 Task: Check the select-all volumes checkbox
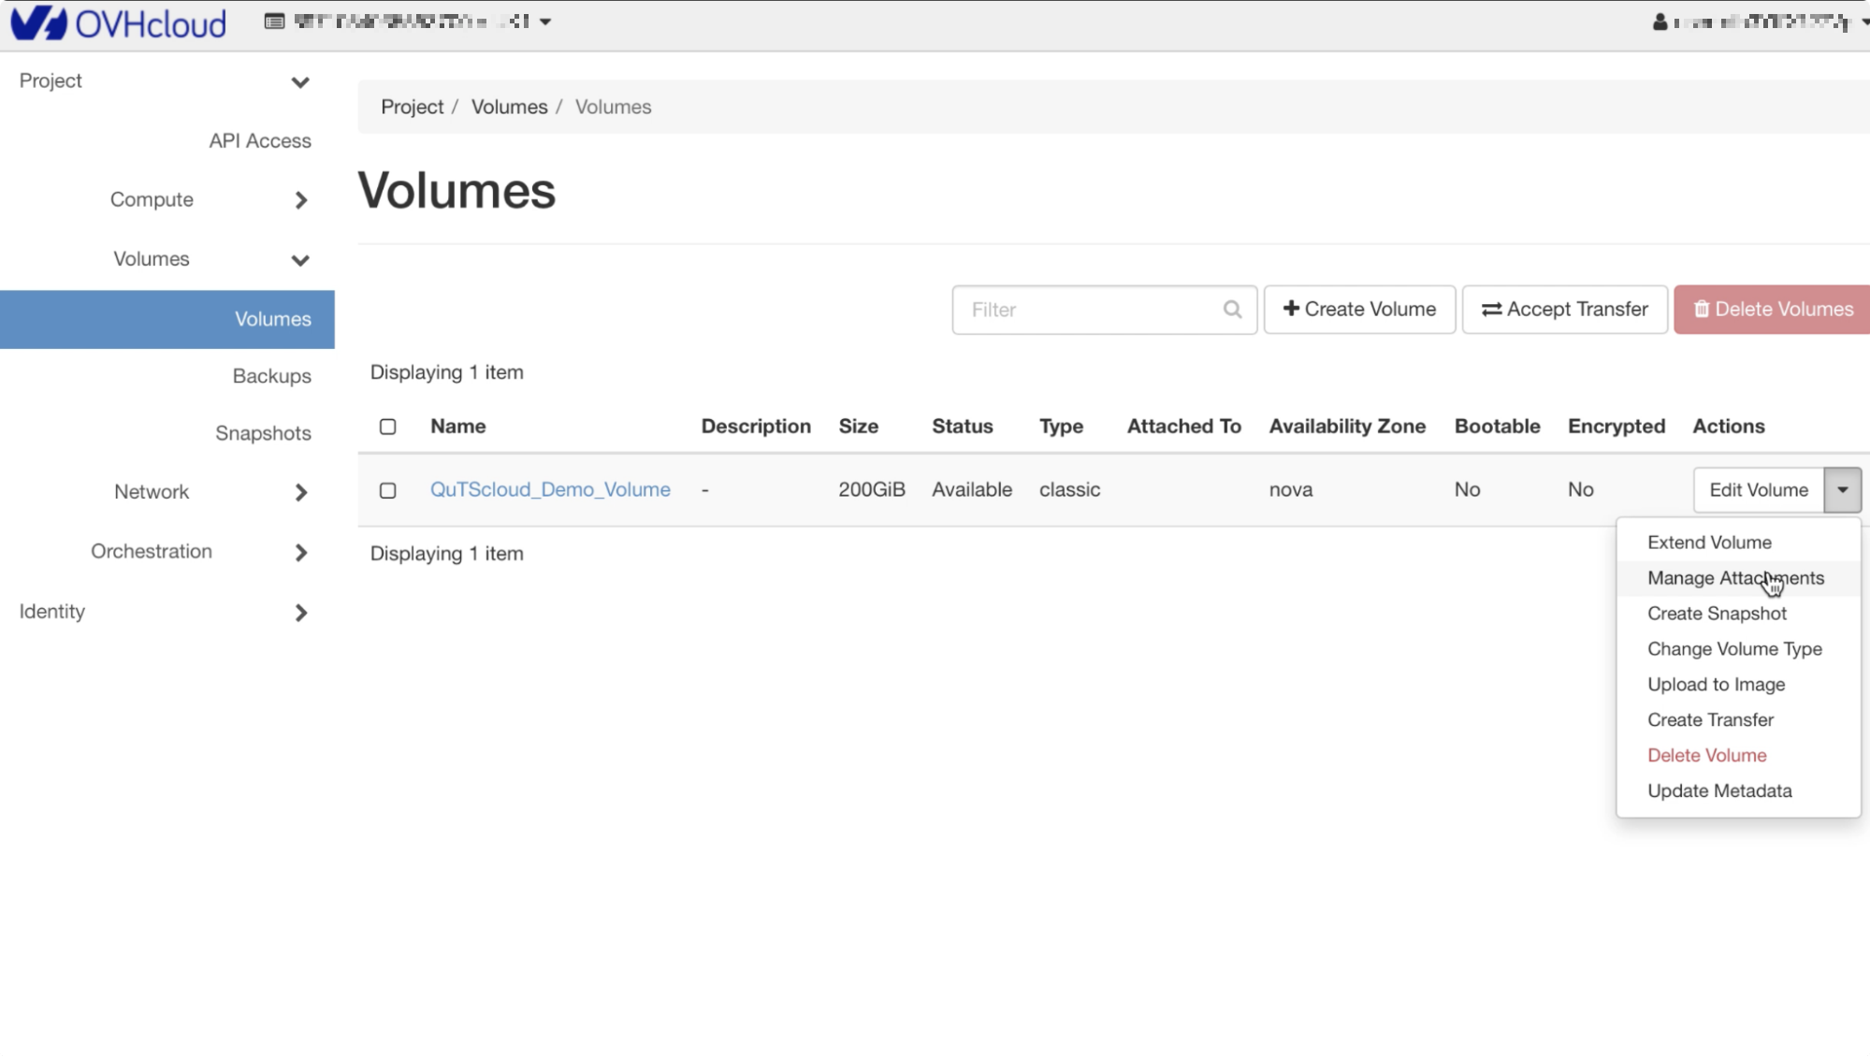pyautogui.click(x=387, y=427)
